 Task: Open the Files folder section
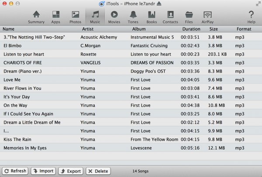pos(189,17)
